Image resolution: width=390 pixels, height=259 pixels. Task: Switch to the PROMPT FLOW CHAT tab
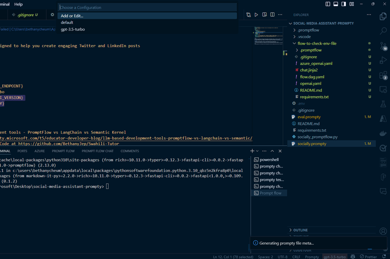click(98, 151)
